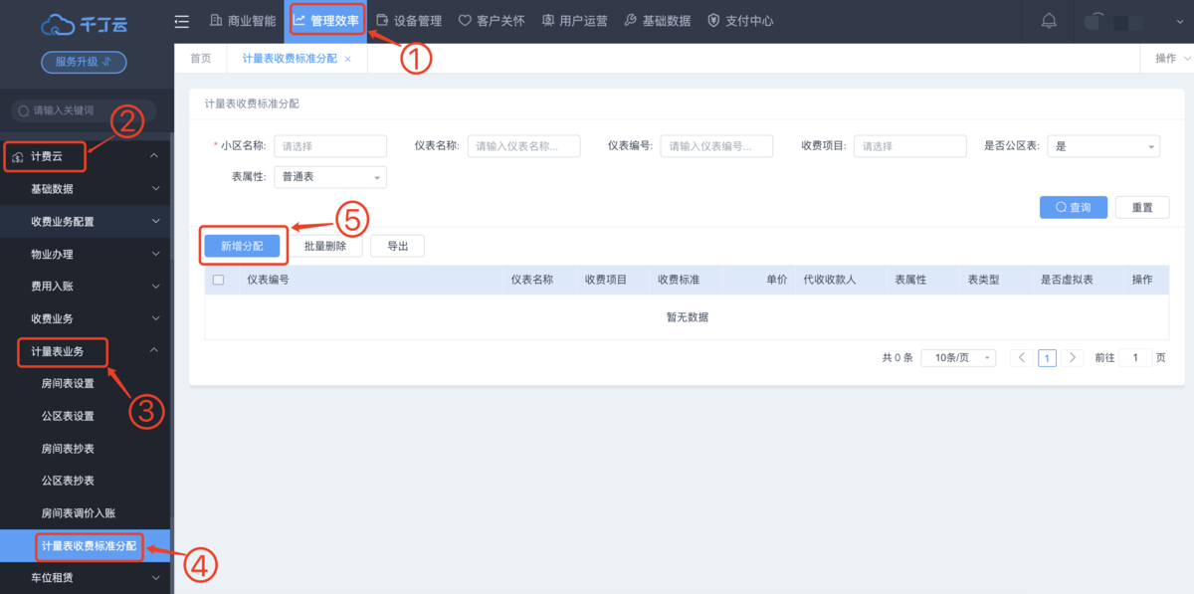This screenshot has width=1194, height=594.
Task: Click the 仪表编号 column header
Action: point(269,281)
